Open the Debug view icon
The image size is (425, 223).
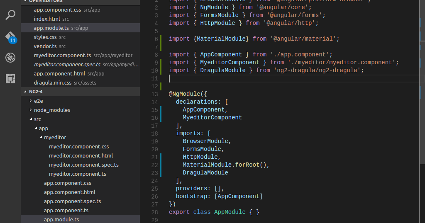(x=10, y=58)
